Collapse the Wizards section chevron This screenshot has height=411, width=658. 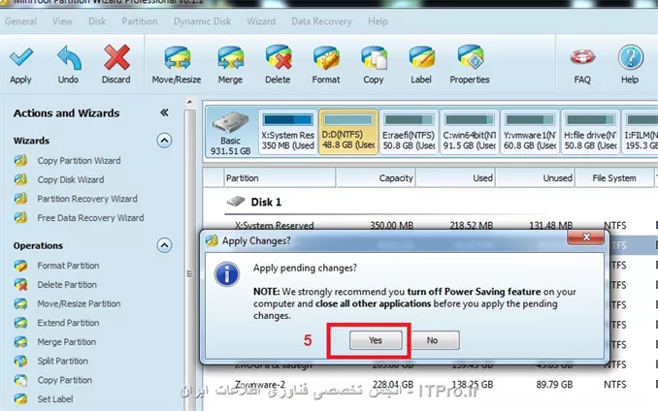164,141
